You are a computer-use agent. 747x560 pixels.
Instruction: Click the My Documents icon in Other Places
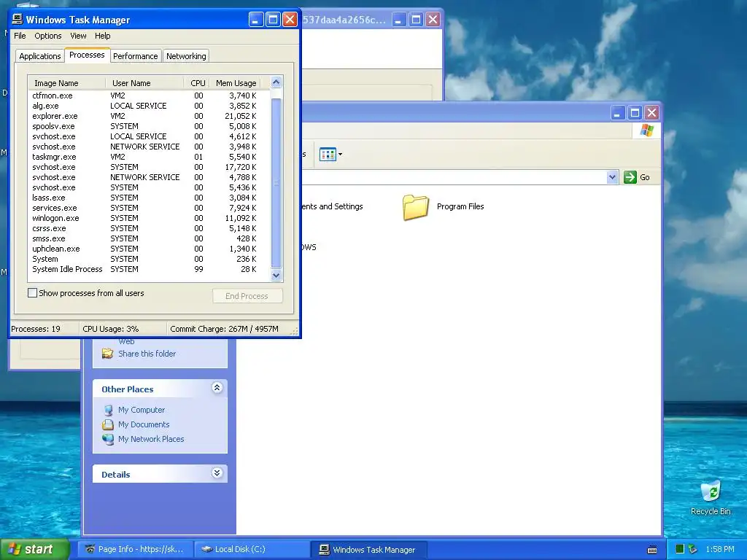[108, 424]
